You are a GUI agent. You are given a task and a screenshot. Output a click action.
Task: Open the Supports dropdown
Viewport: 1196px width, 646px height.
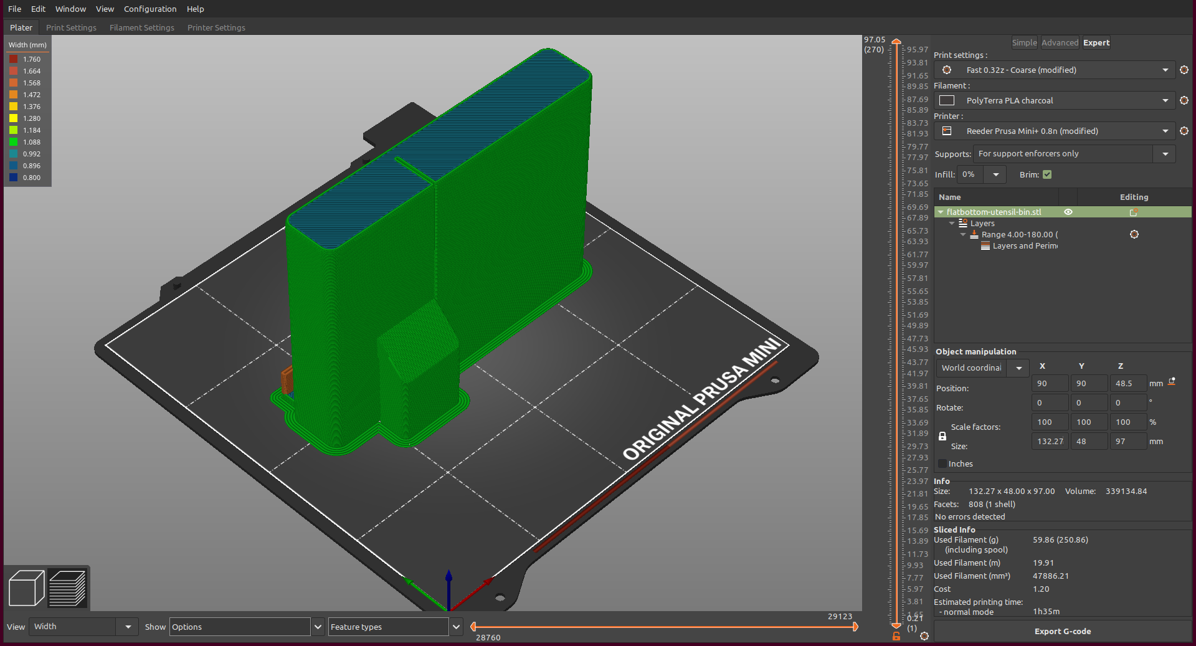pos(1164,154)
